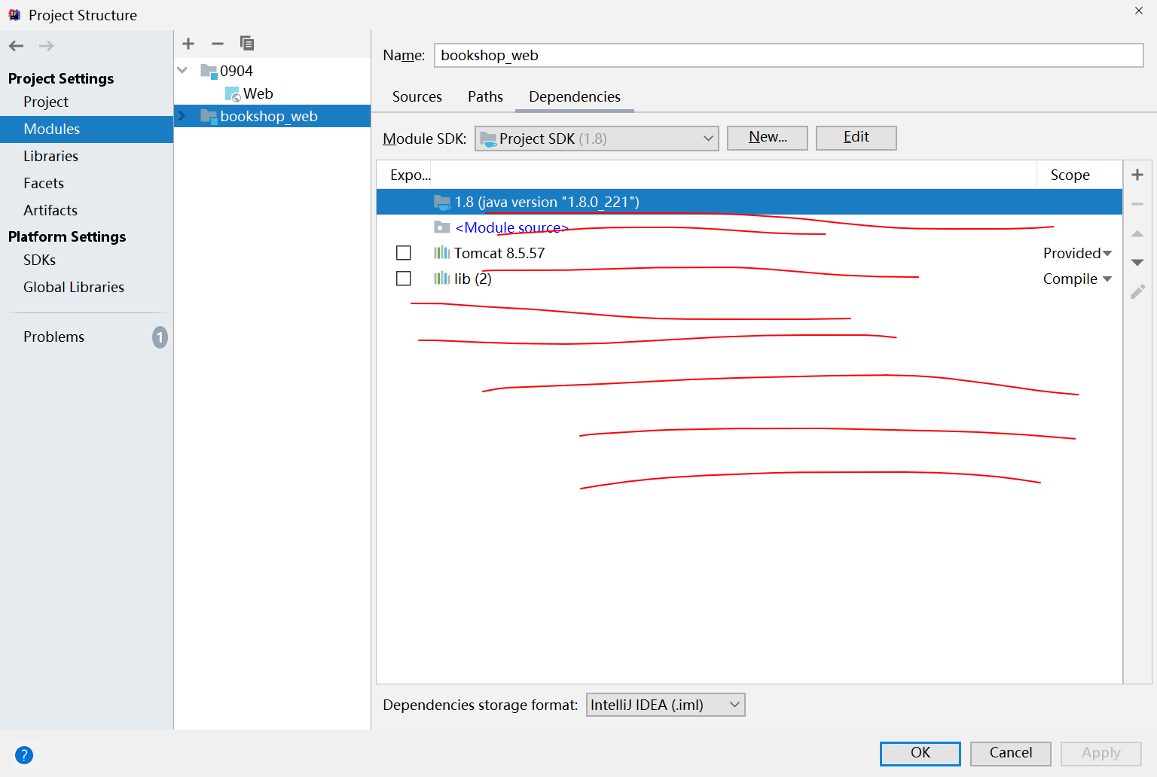The image size is (1157, 777).
Task: Confirm with the OK button
Action: [920, 754]
